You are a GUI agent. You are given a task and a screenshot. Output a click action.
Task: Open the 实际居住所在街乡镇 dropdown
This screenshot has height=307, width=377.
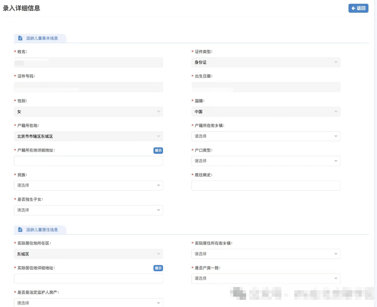[x=266, y=254]
